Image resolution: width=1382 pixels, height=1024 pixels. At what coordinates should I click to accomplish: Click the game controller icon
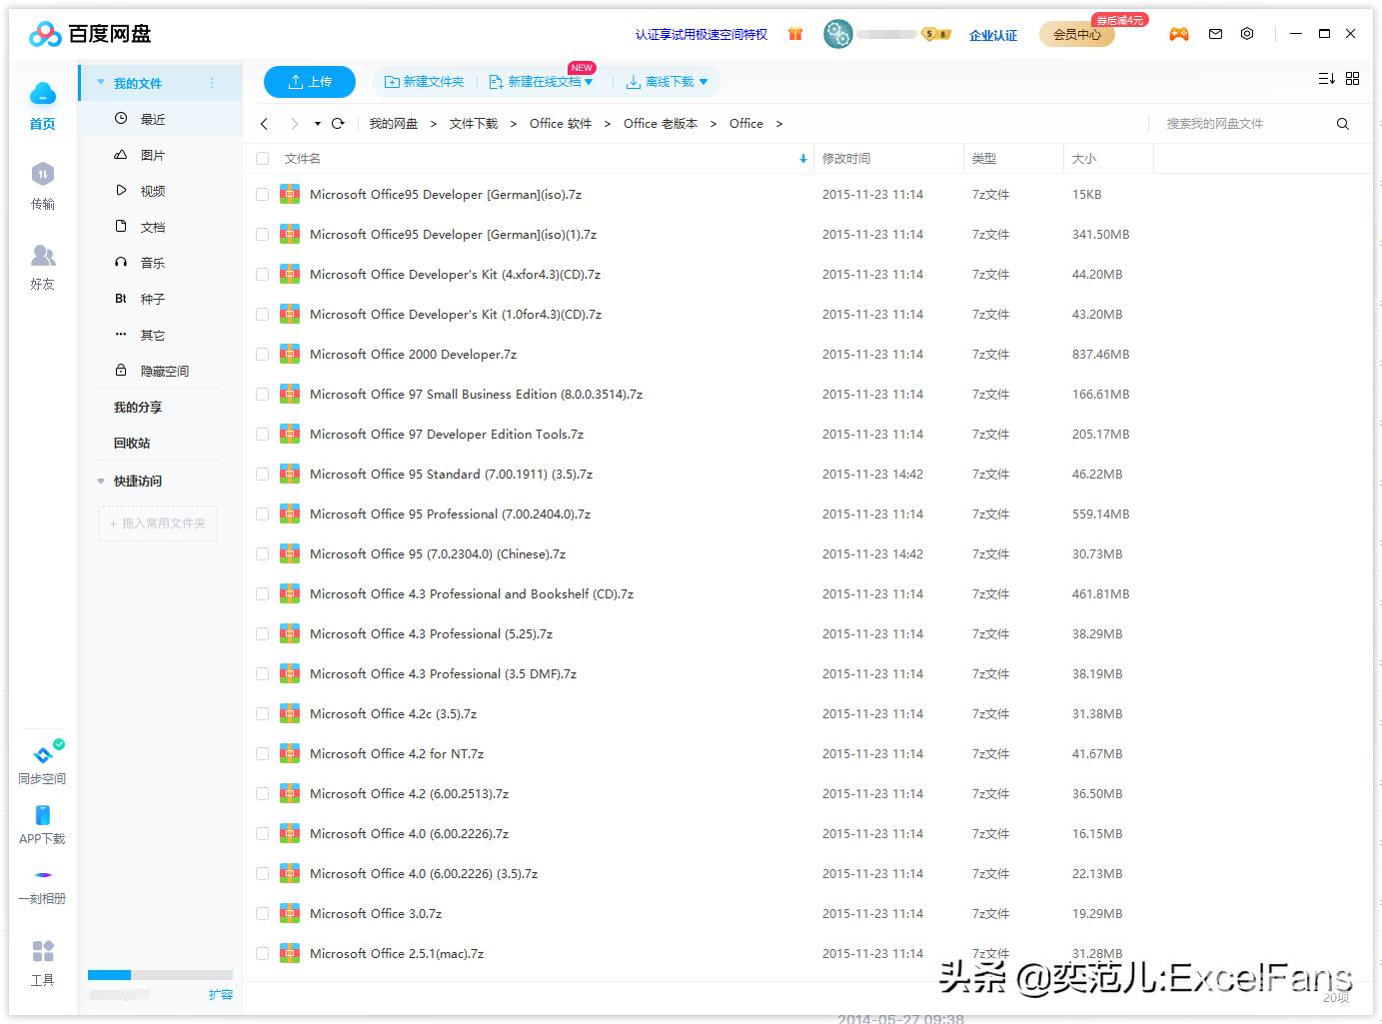[x=1179, y=34]
